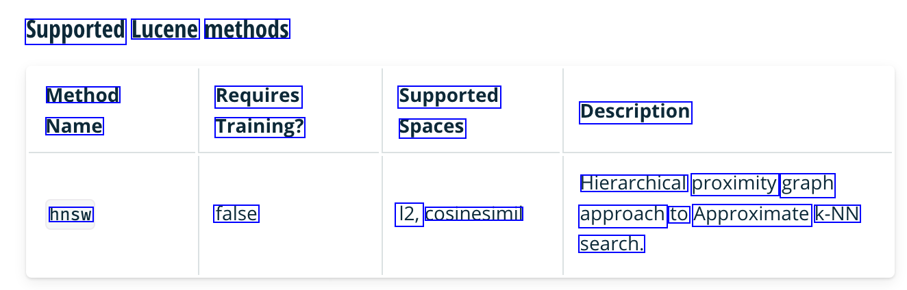The height and width of the screenshot is (290, 907).
Task: Click the "false" value in the table
Action: [x=236, y=214]
